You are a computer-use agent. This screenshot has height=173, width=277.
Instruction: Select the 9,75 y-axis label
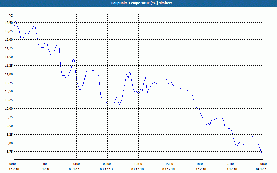point(10,117)
